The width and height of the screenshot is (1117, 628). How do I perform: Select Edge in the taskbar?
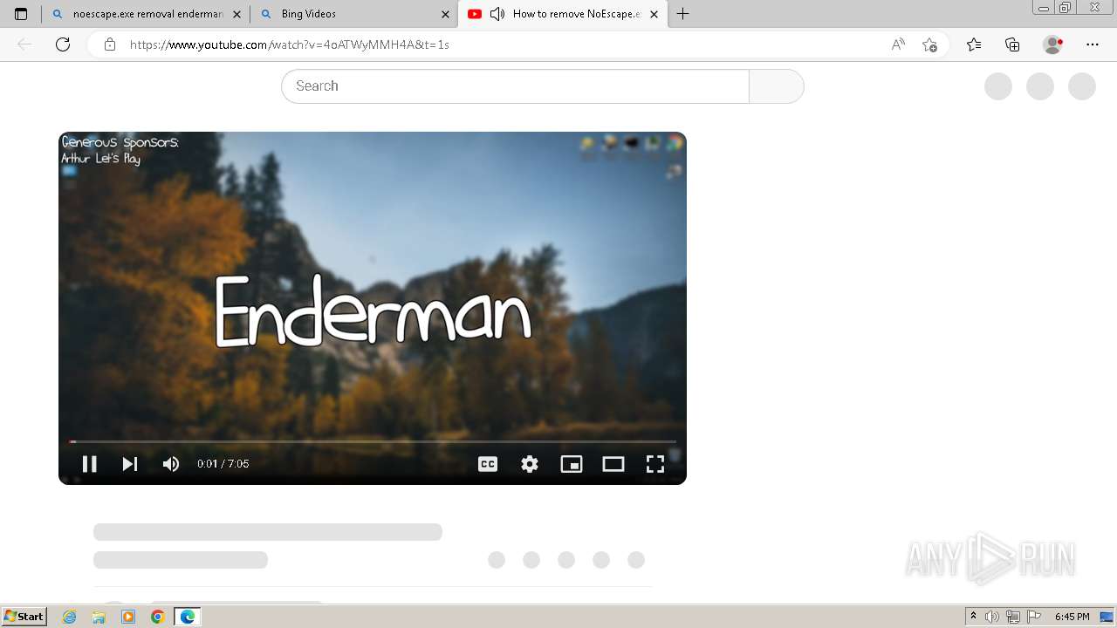point(188,617)
